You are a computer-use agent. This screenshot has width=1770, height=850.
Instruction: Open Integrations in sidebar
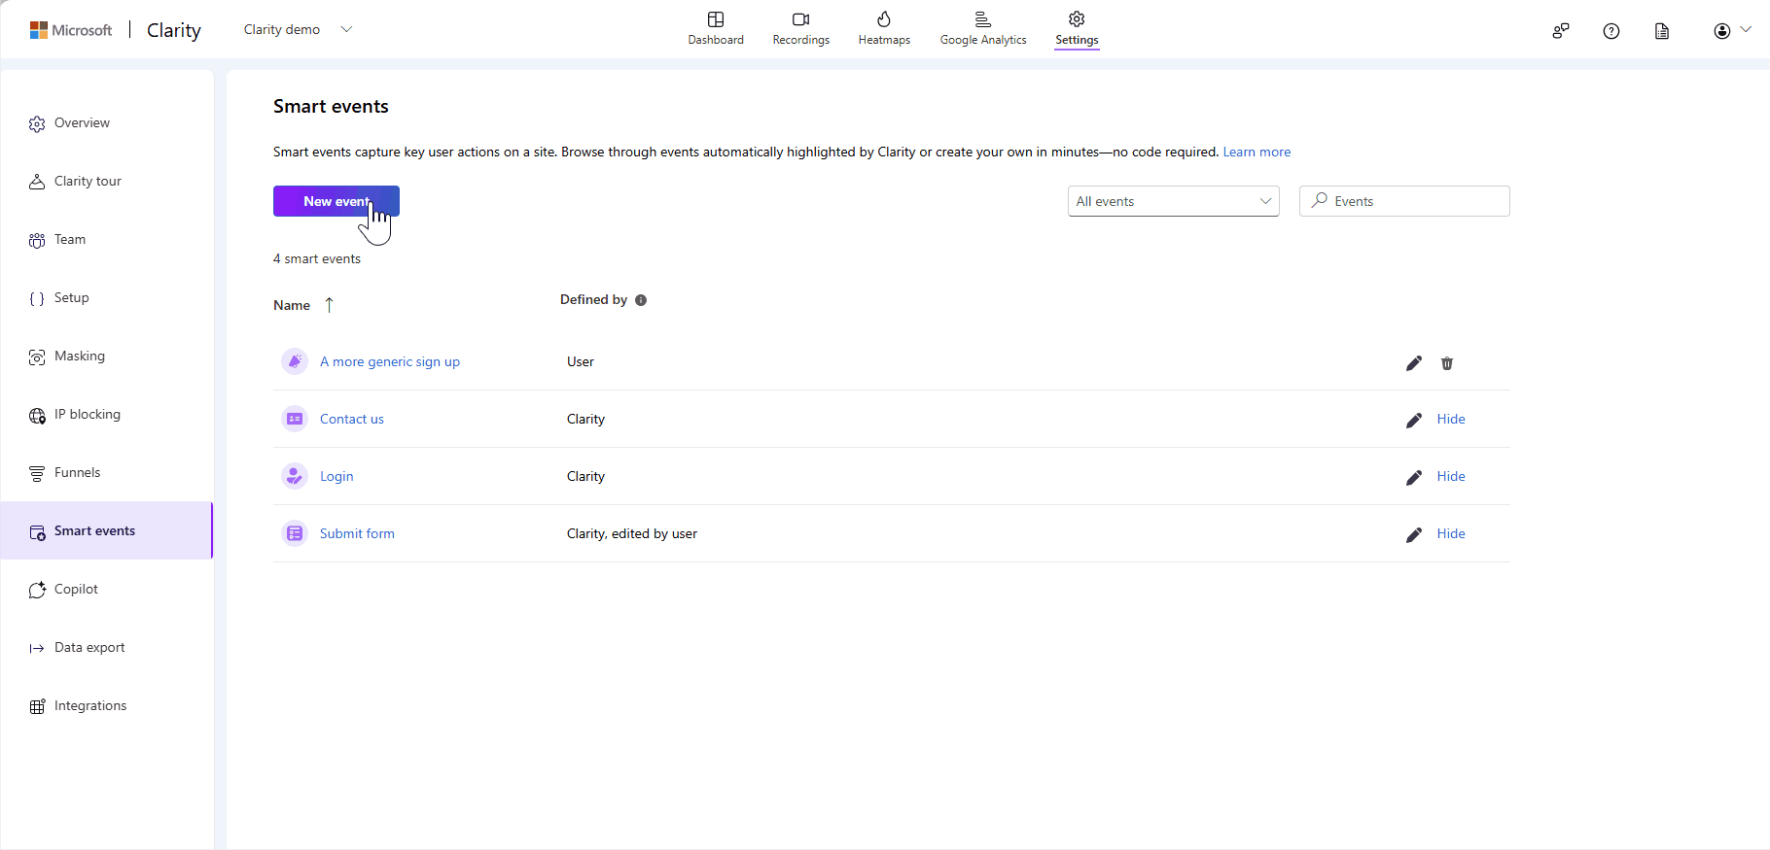tap(107, 706)
